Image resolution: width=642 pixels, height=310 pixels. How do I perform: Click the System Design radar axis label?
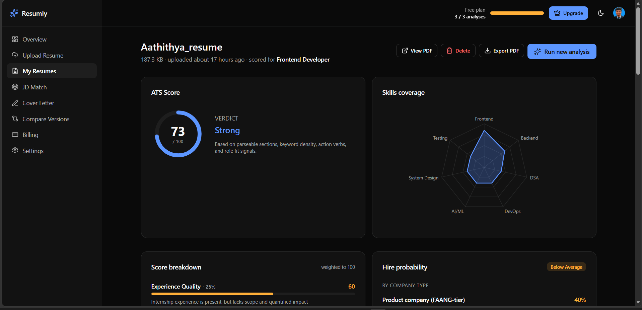(x=423, y=178)
